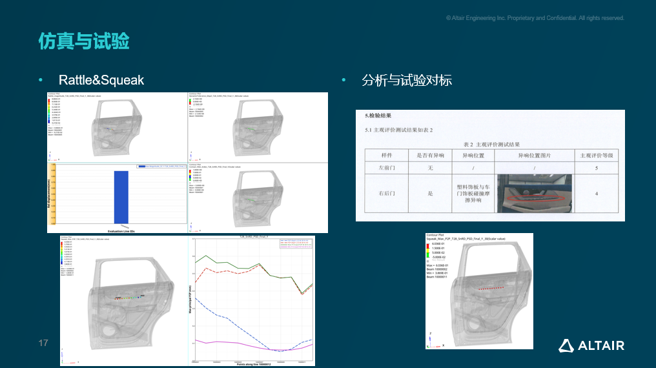Click the 样件 column header
The image size is (656, 368).
387,155
